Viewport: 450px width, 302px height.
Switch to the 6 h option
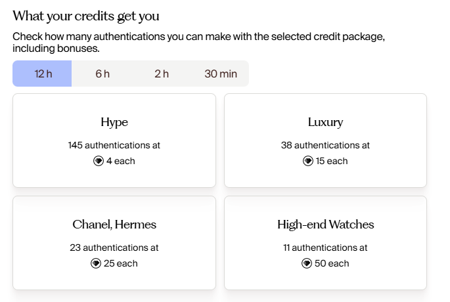102,74
